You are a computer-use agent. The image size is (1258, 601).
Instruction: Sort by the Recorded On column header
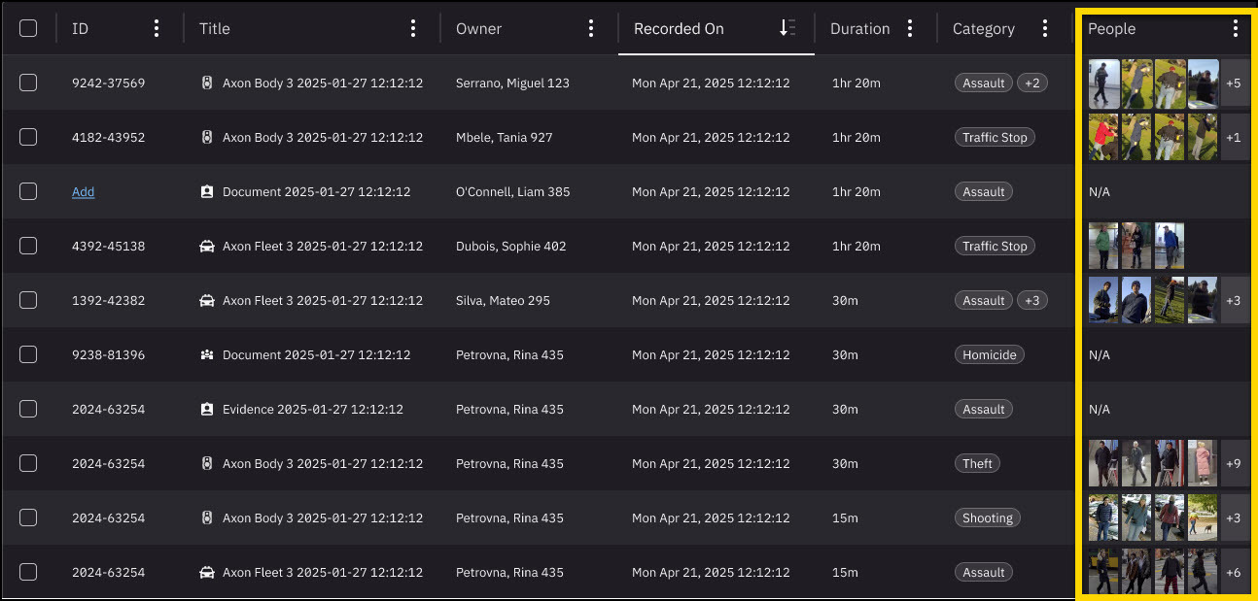(679, 28)
